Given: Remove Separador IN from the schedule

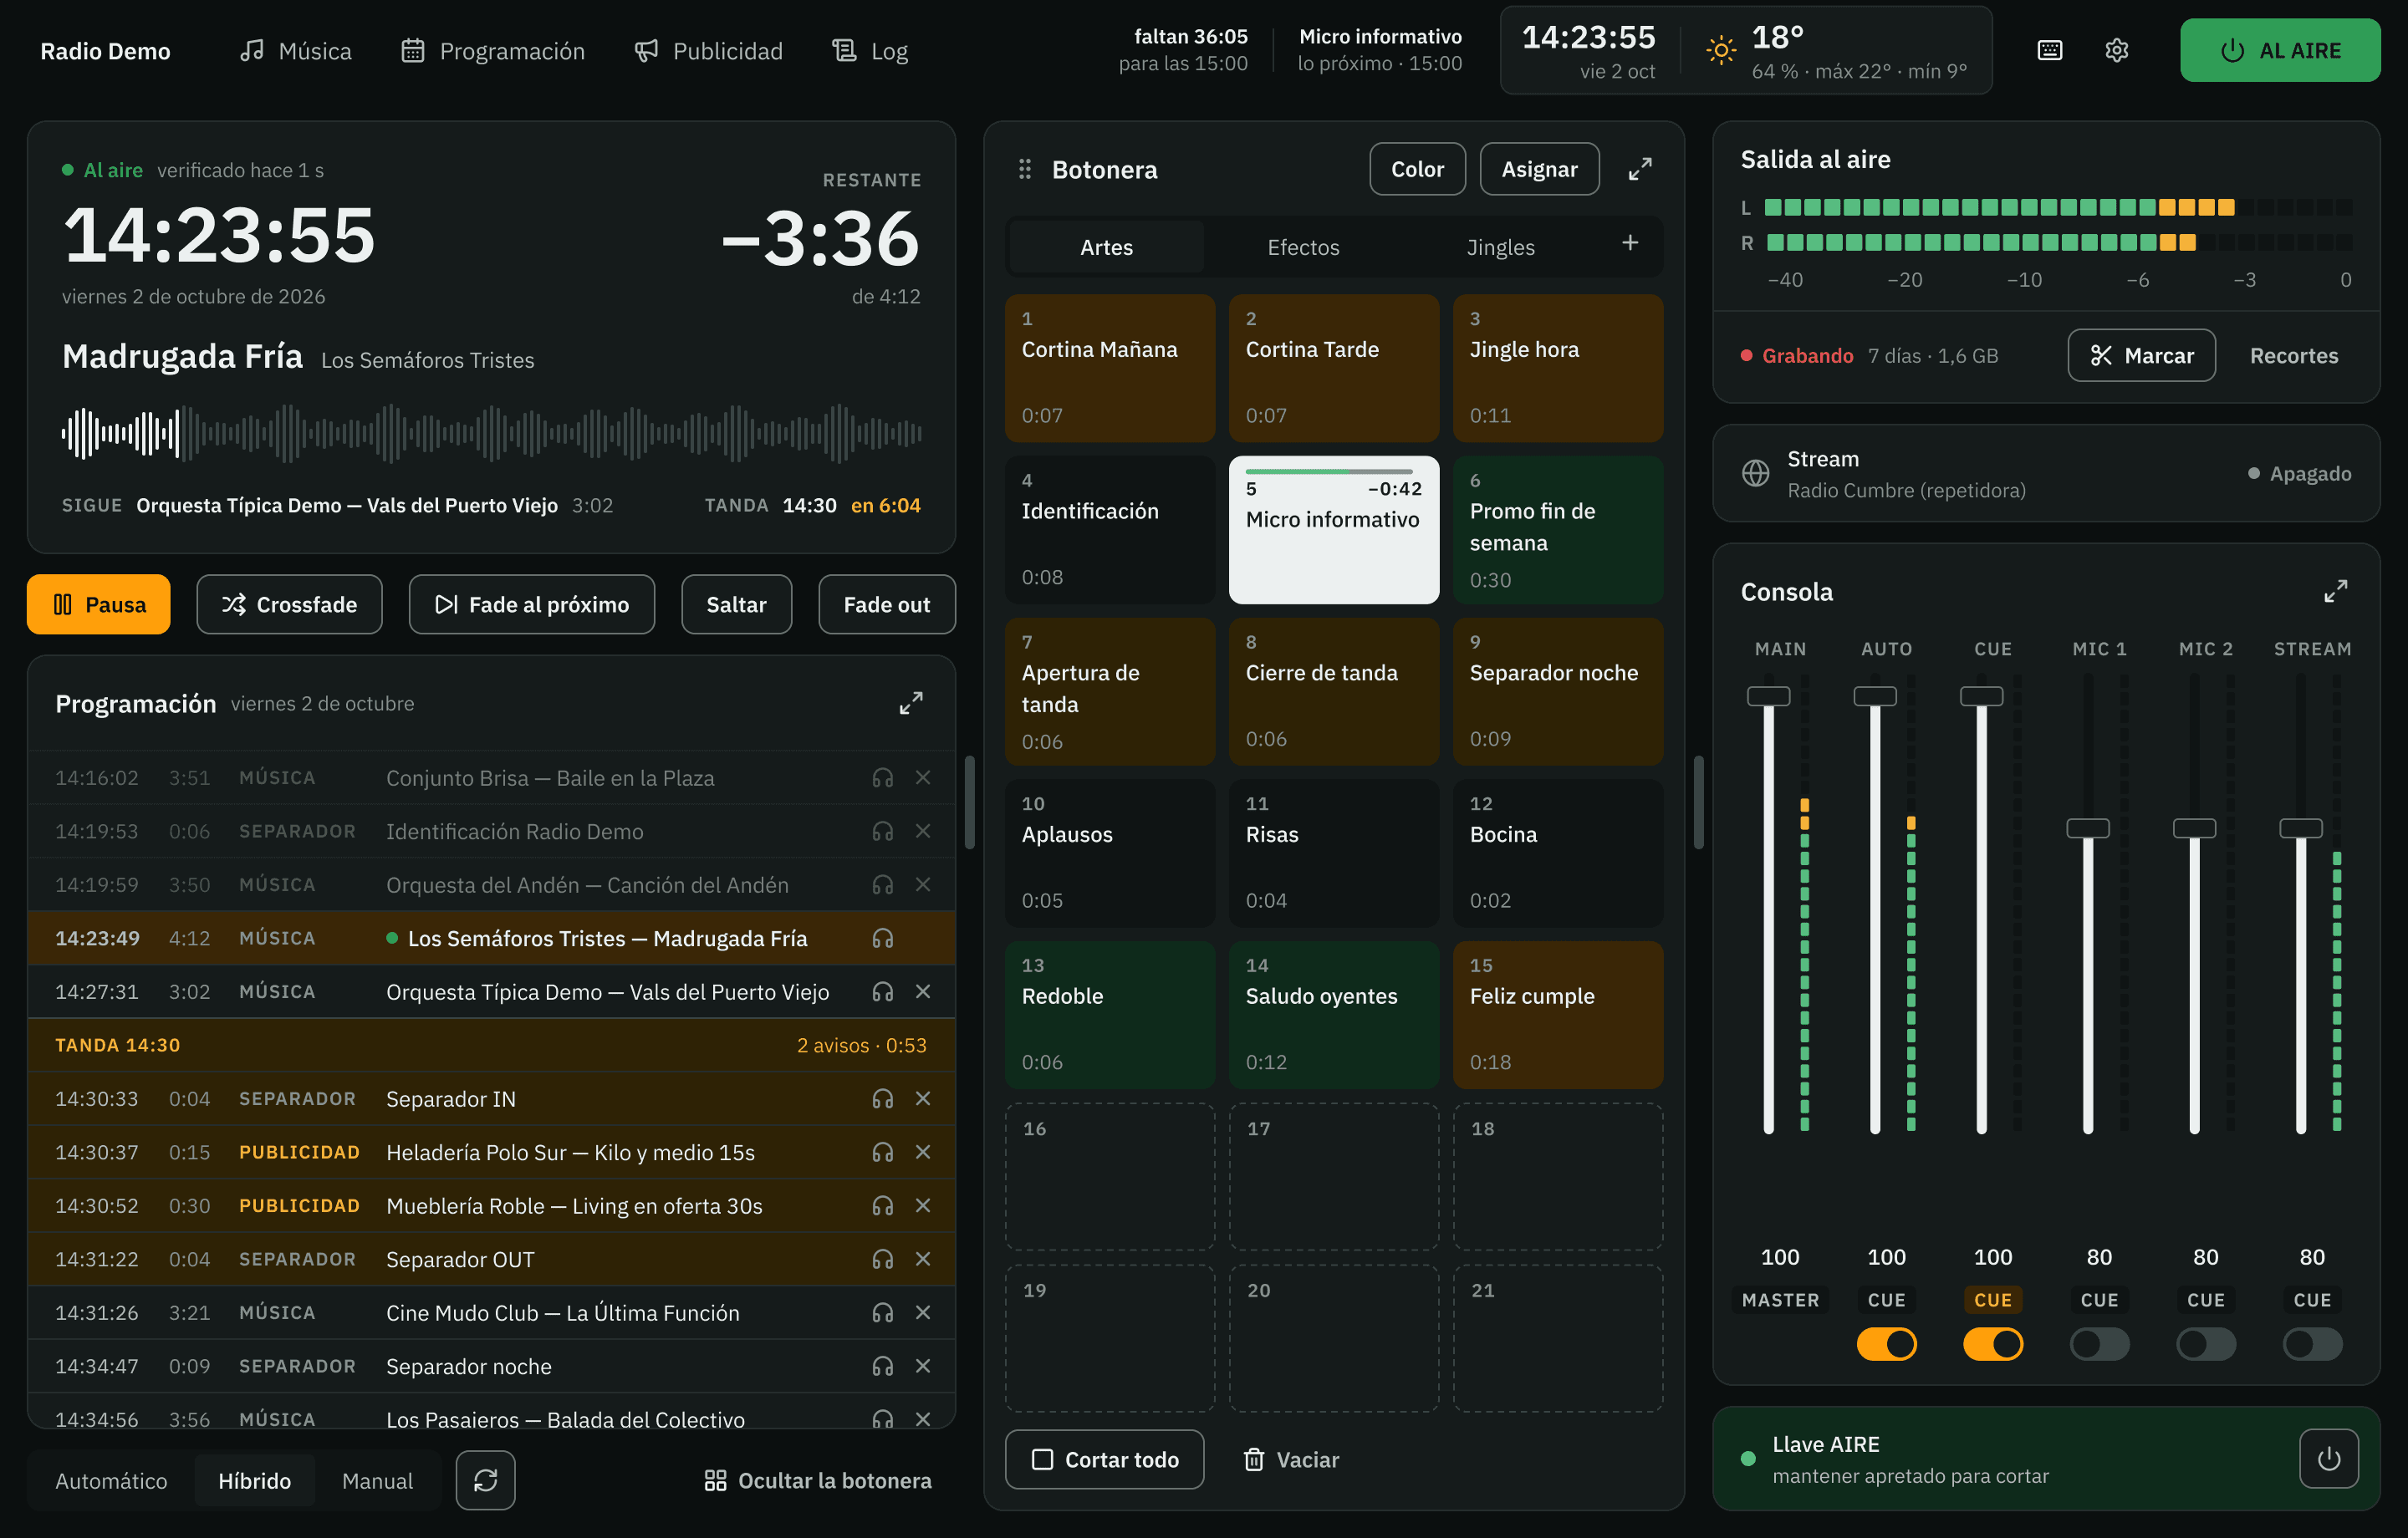Looking at the screenshot, I should 923,1098.
